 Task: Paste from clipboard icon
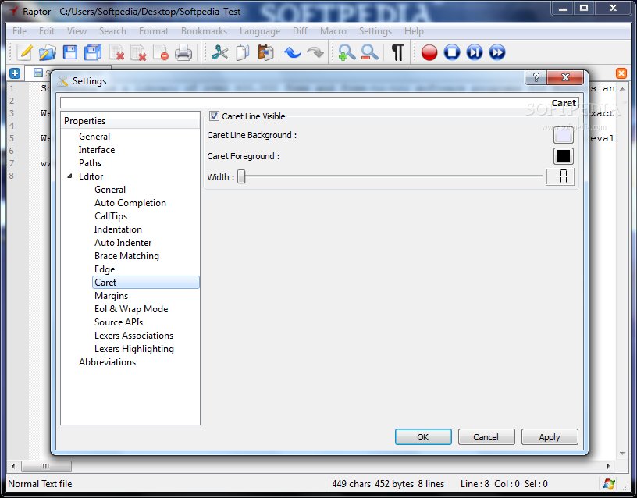click(265, 52)
